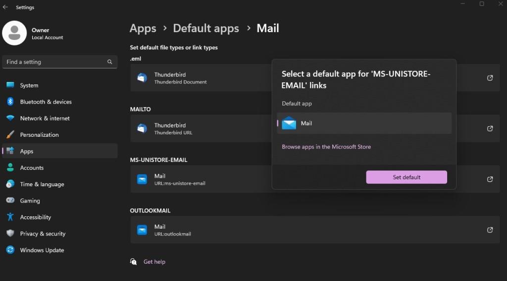
Task: Click the Get help chat icon
Action: [133, 261]
